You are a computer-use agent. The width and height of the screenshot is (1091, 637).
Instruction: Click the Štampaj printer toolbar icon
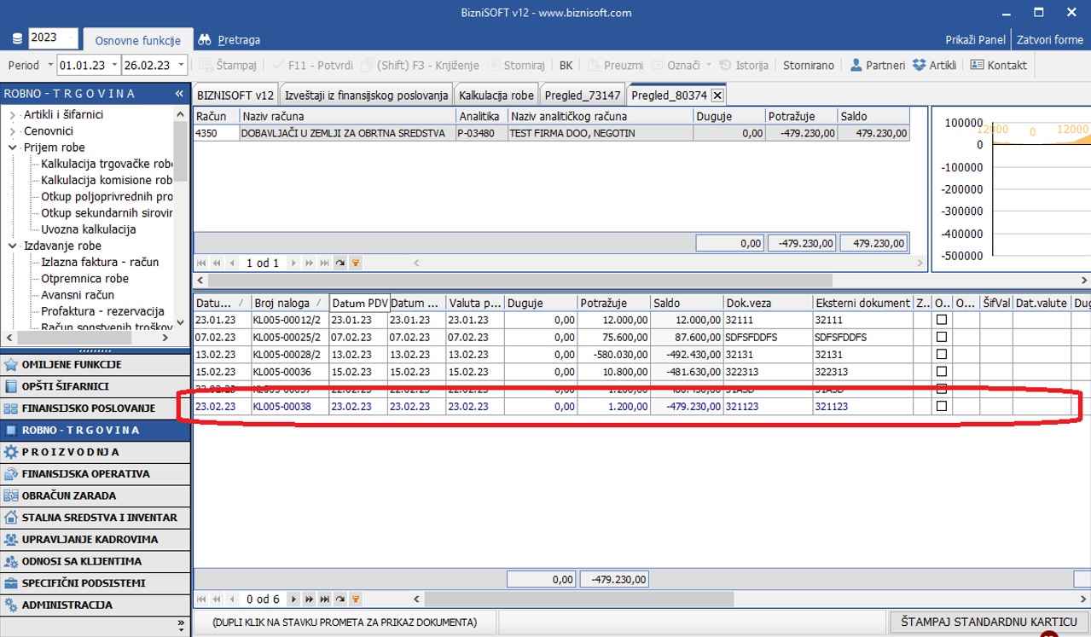pos(228,65)
